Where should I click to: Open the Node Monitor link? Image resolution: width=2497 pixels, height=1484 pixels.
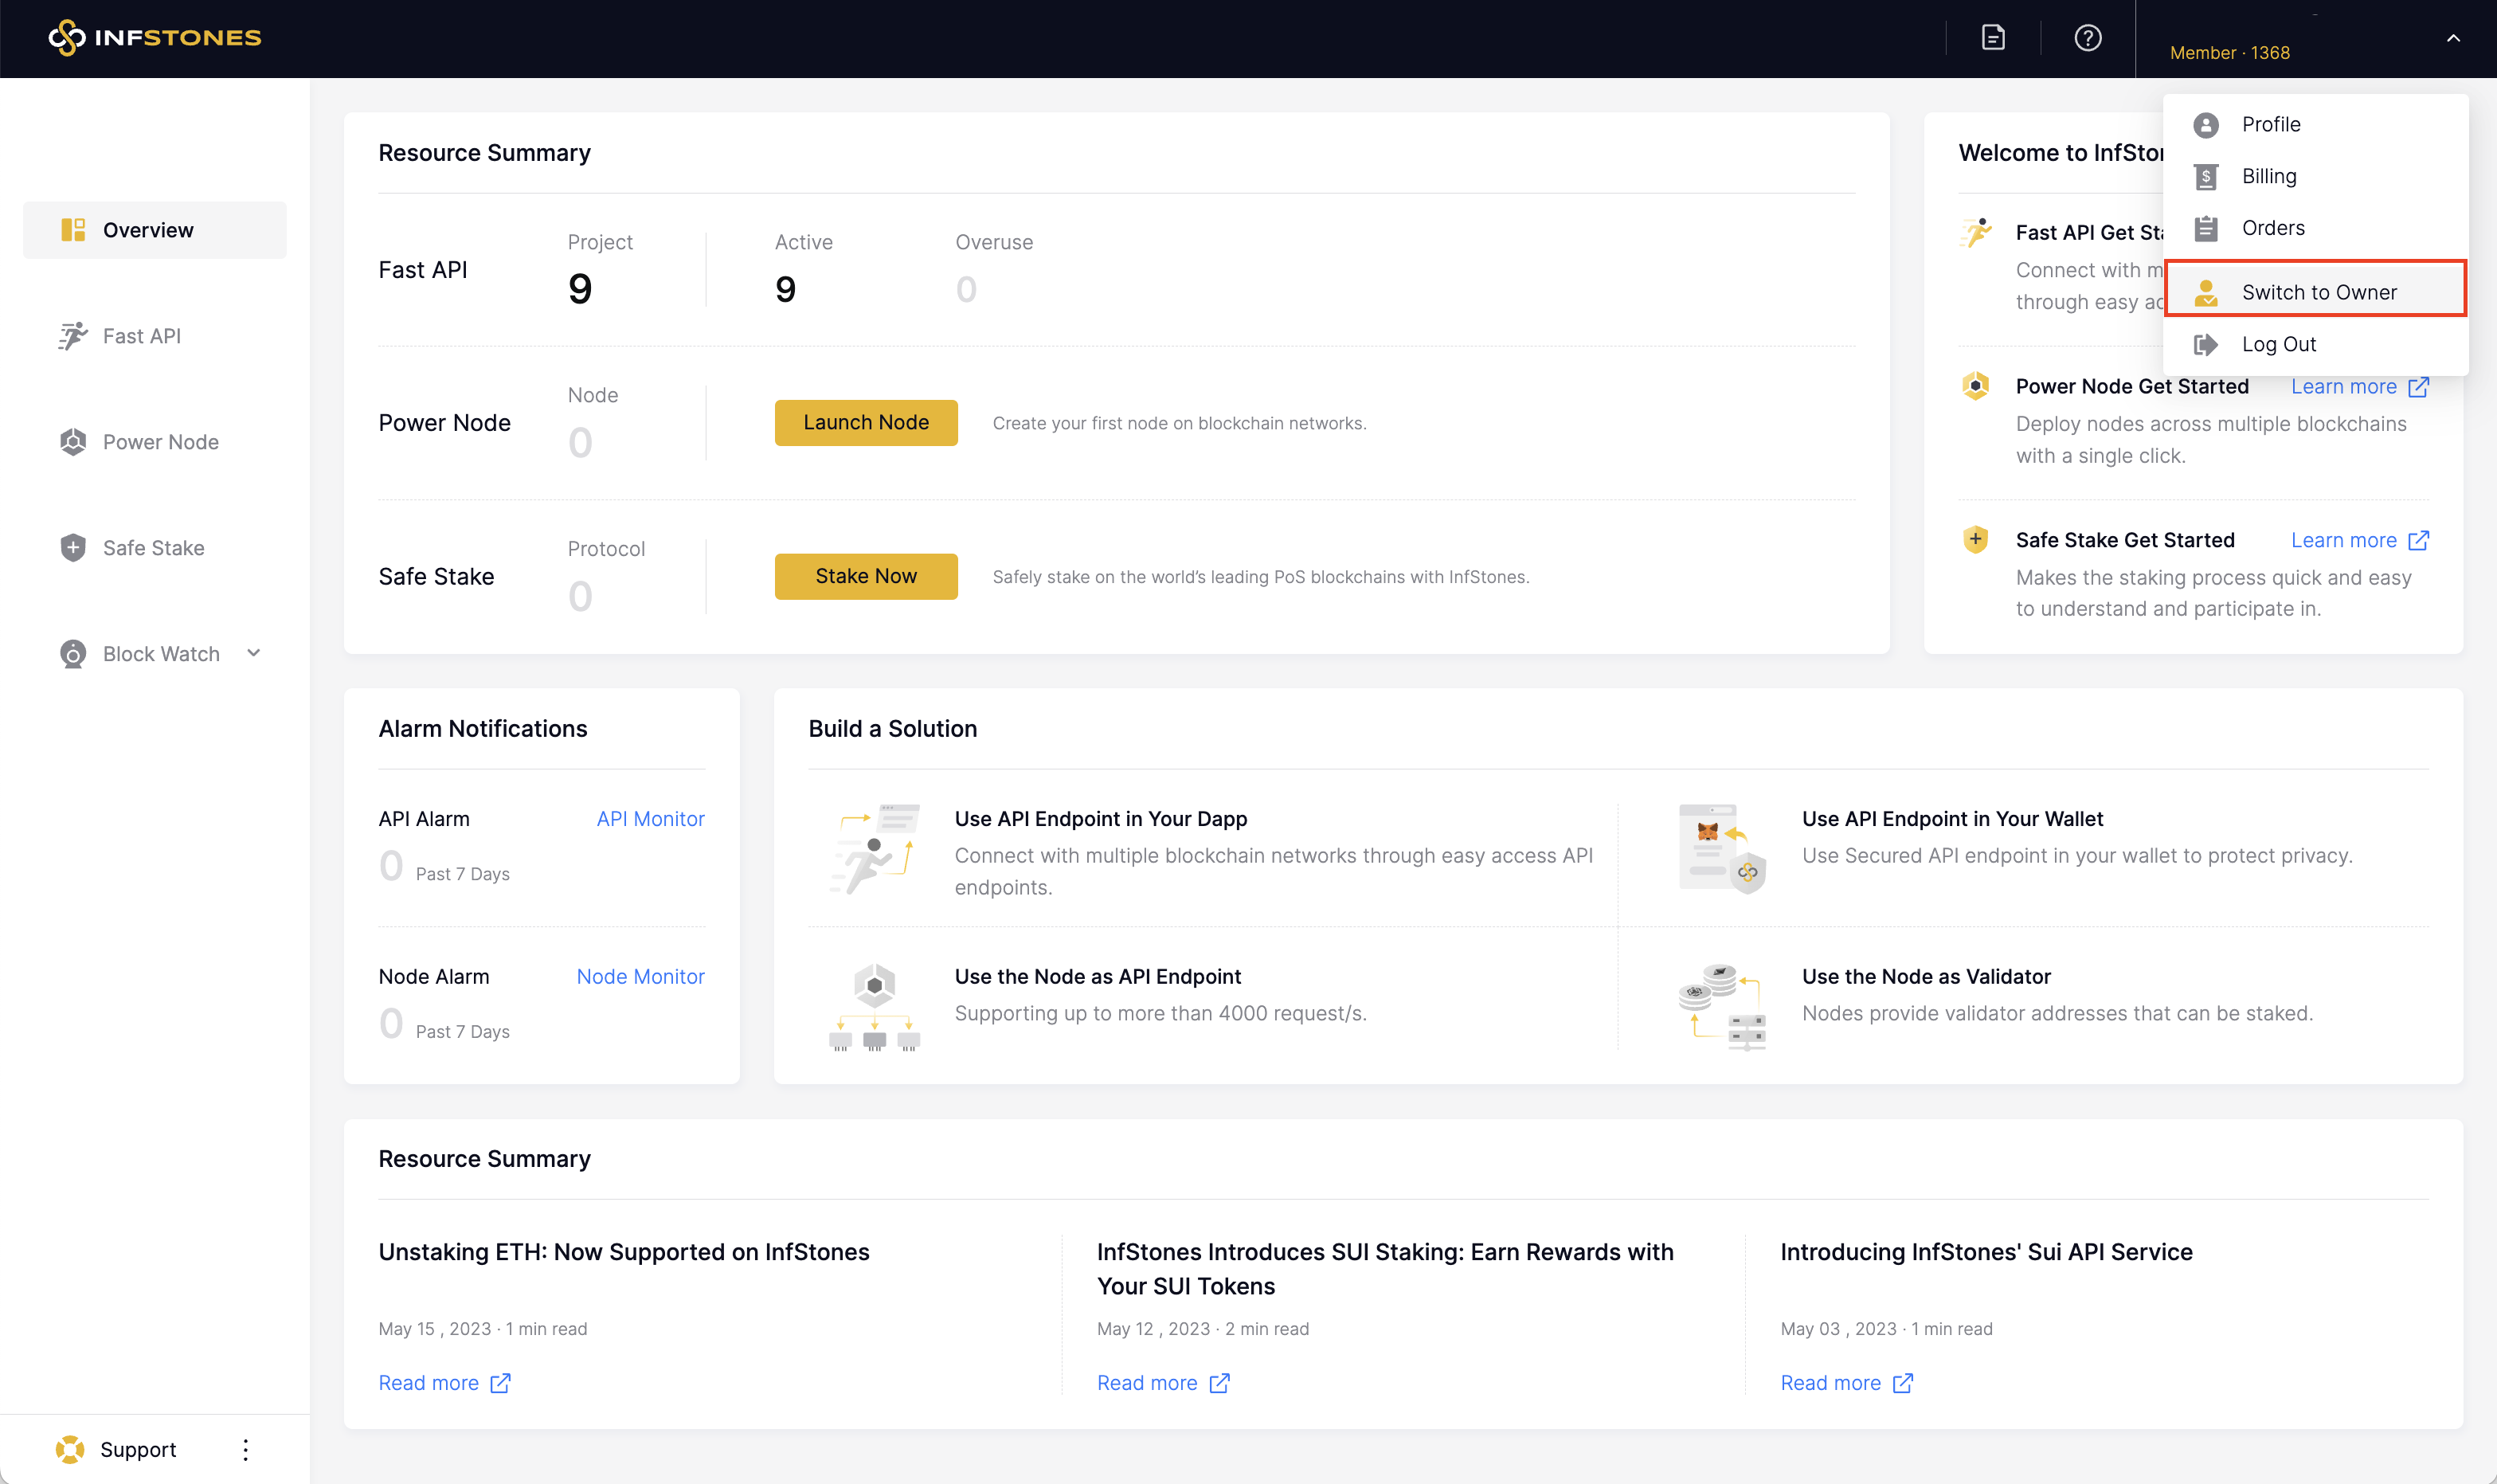coord(640,976)
